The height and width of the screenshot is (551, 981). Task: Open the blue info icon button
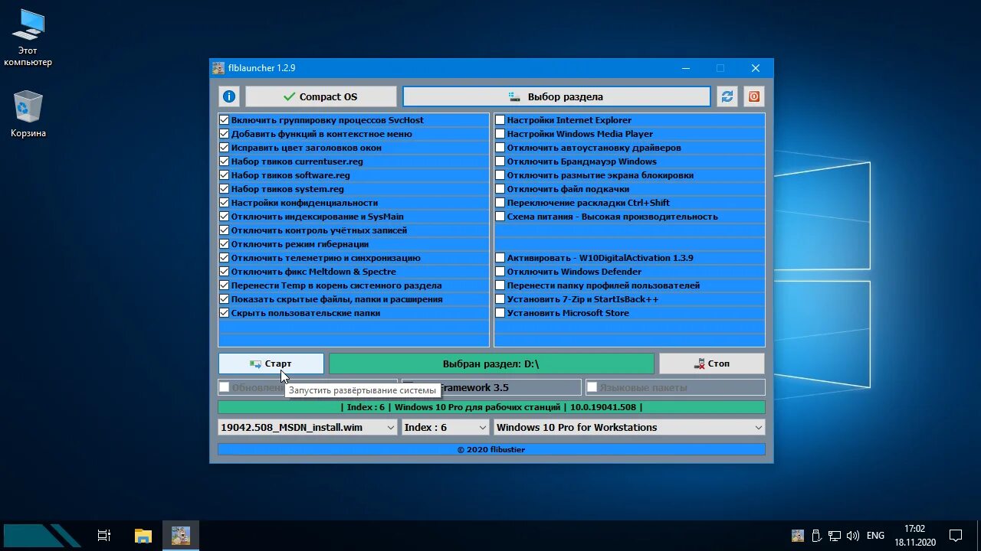point(229,96)
